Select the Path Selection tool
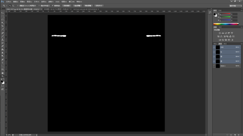This screenshot has height=136, width=243. pos(3,66)
